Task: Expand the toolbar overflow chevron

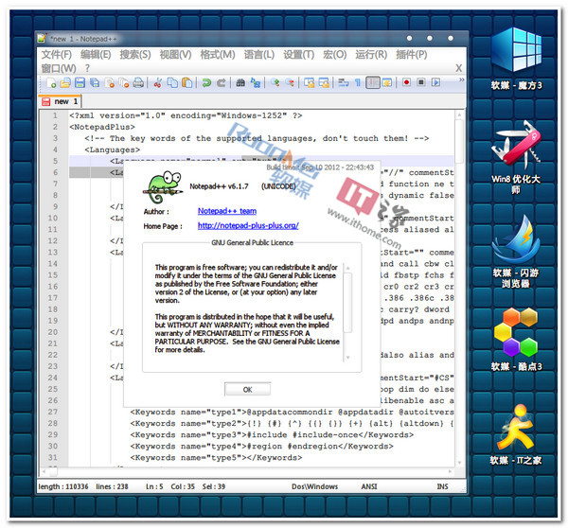Action: pos(462,79)
